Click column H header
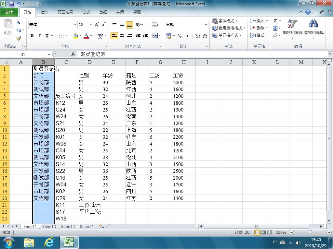Screen dimensions: 333x249 [x=184, y=62]
